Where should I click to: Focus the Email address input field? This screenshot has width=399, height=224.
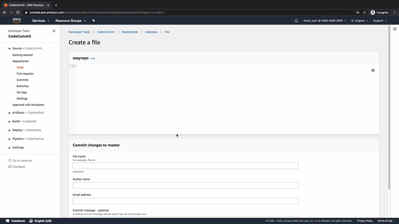coord(185,201)
